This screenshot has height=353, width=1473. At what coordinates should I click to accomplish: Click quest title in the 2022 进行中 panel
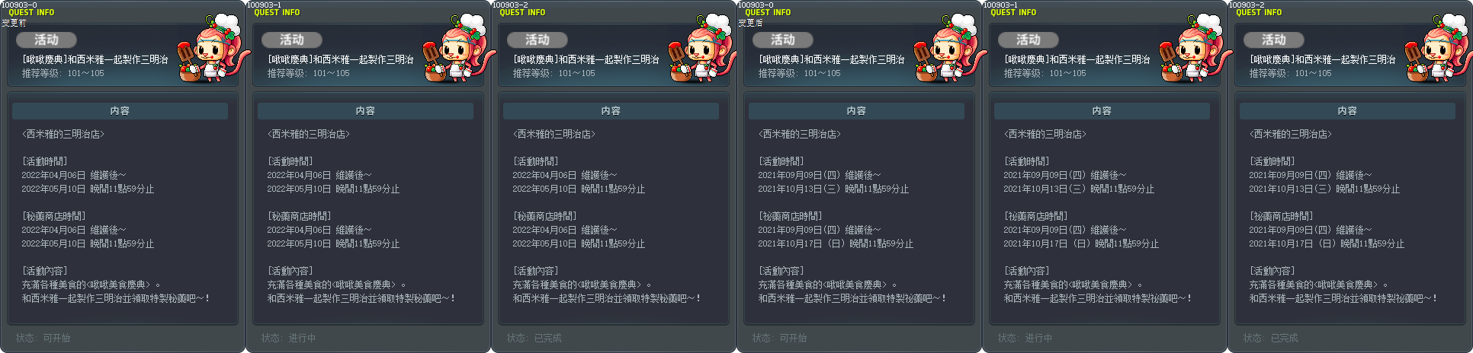(x=340, y=59)
